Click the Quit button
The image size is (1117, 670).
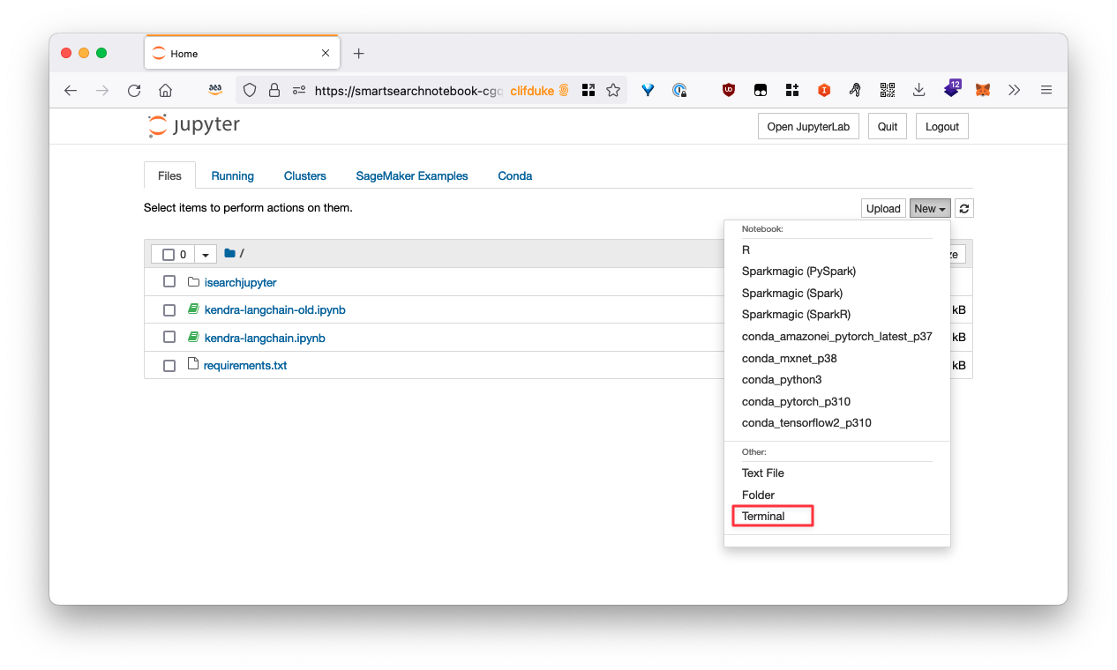[x=888, y=127]
